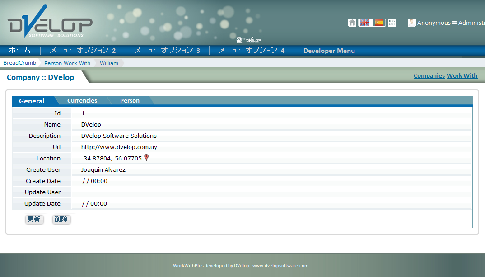Click the DVelop Software Solutions logo
The height and width of the screenshot is (277, 485).
[50, 23]
